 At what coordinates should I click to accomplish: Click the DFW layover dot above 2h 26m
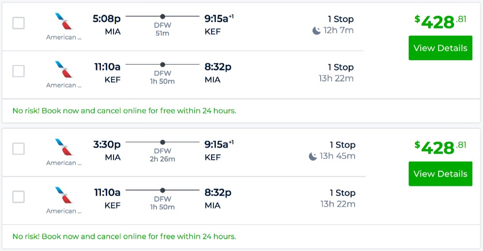pyautogui.click(x=162, y=142)
